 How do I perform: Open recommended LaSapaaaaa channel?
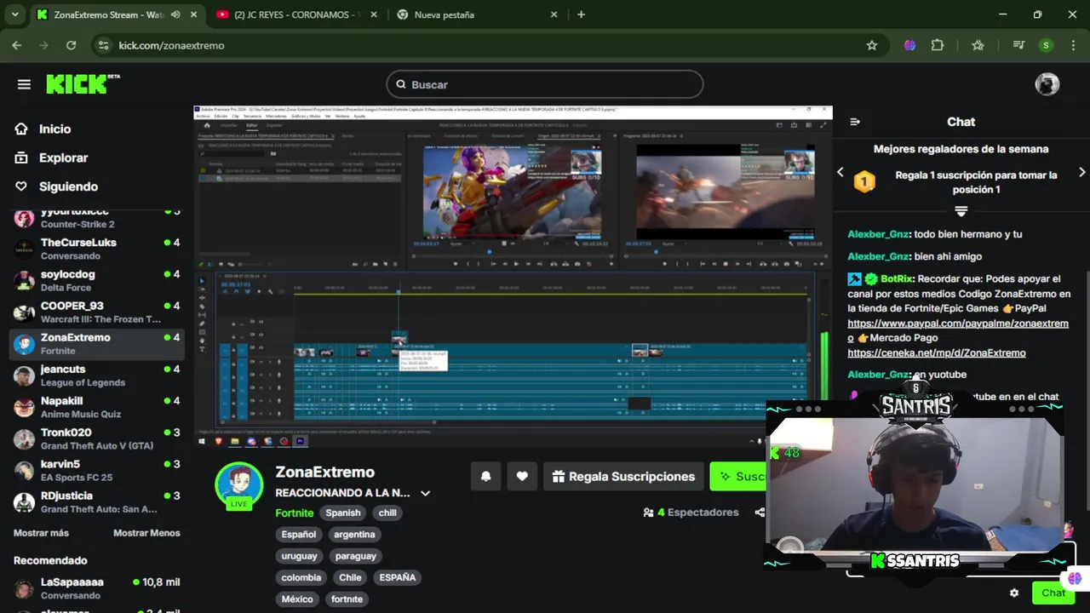[x=96, y=588]
